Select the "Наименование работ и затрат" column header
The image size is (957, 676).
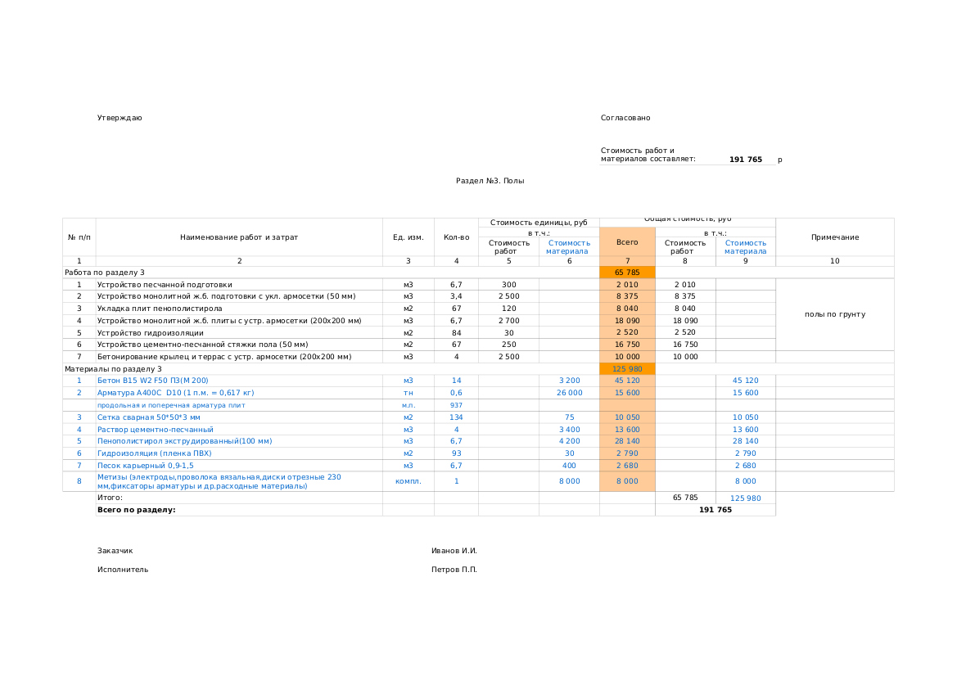coord(239,237)
